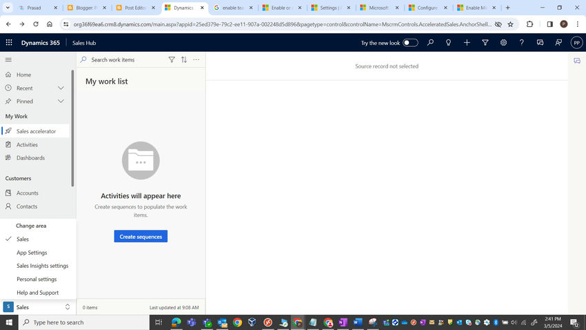The width and height of the screenshot is (586, 330).
Task: Click the browser address bar URL
Action: coord(282,24)
